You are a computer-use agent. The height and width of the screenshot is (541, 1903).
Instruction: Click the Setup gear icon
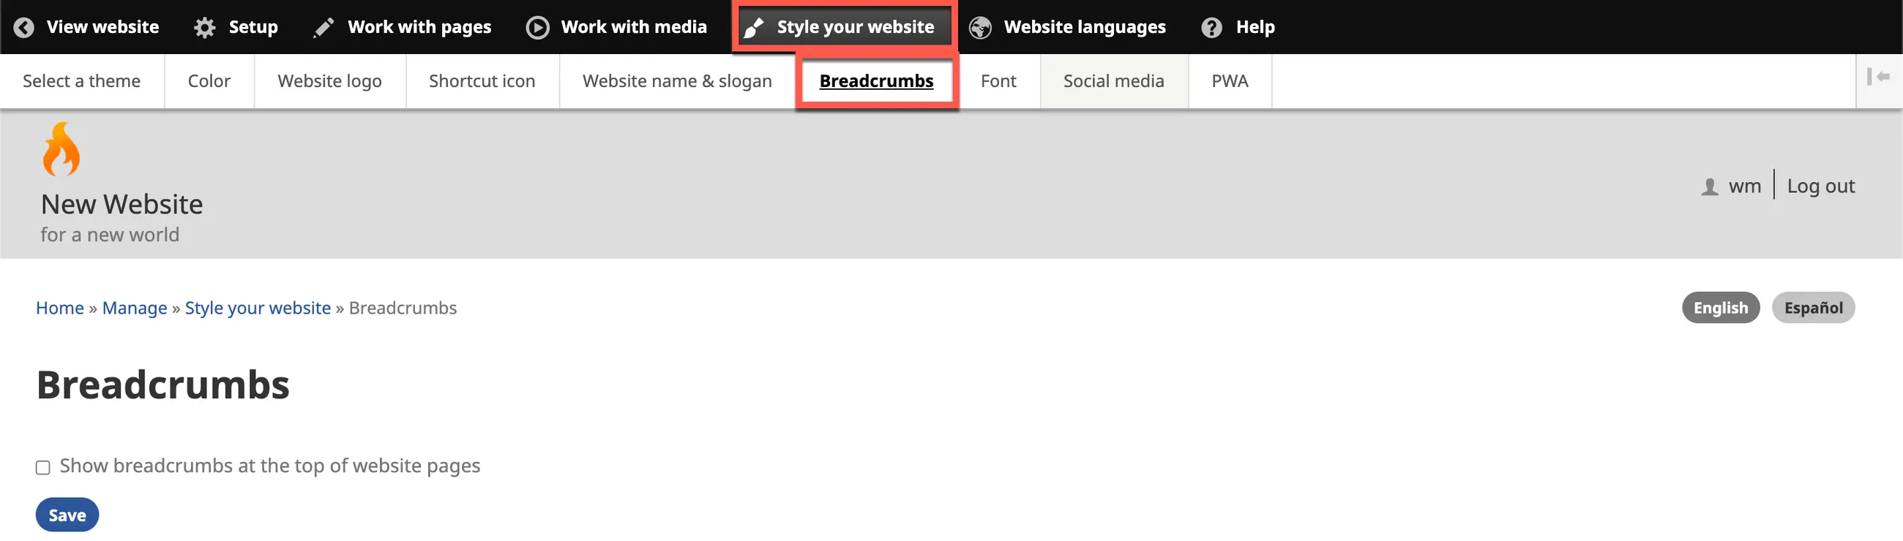[205, 27]
